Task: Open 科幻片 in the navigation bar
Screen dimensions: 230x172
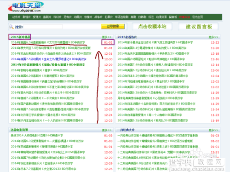Action: (x=57, y=17)
